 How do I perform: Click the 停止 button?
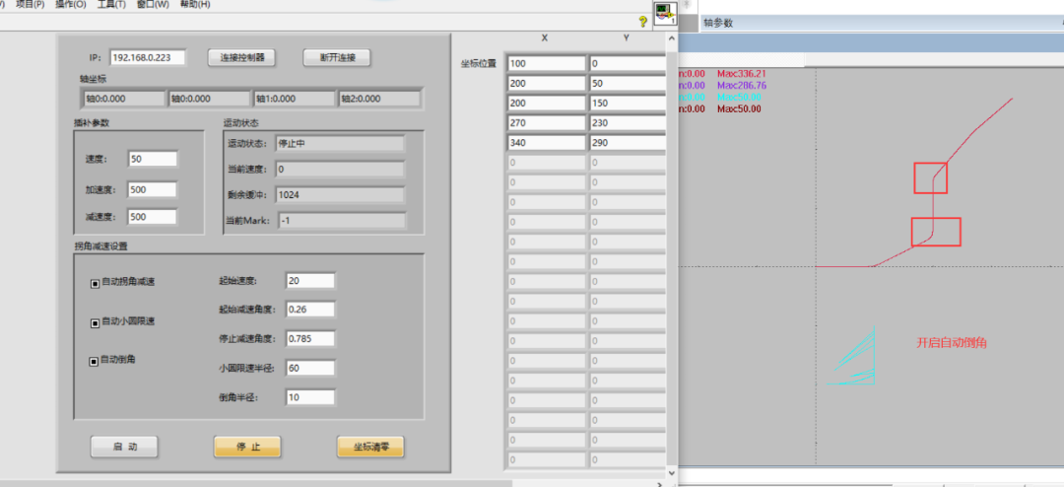pos(247,447)
